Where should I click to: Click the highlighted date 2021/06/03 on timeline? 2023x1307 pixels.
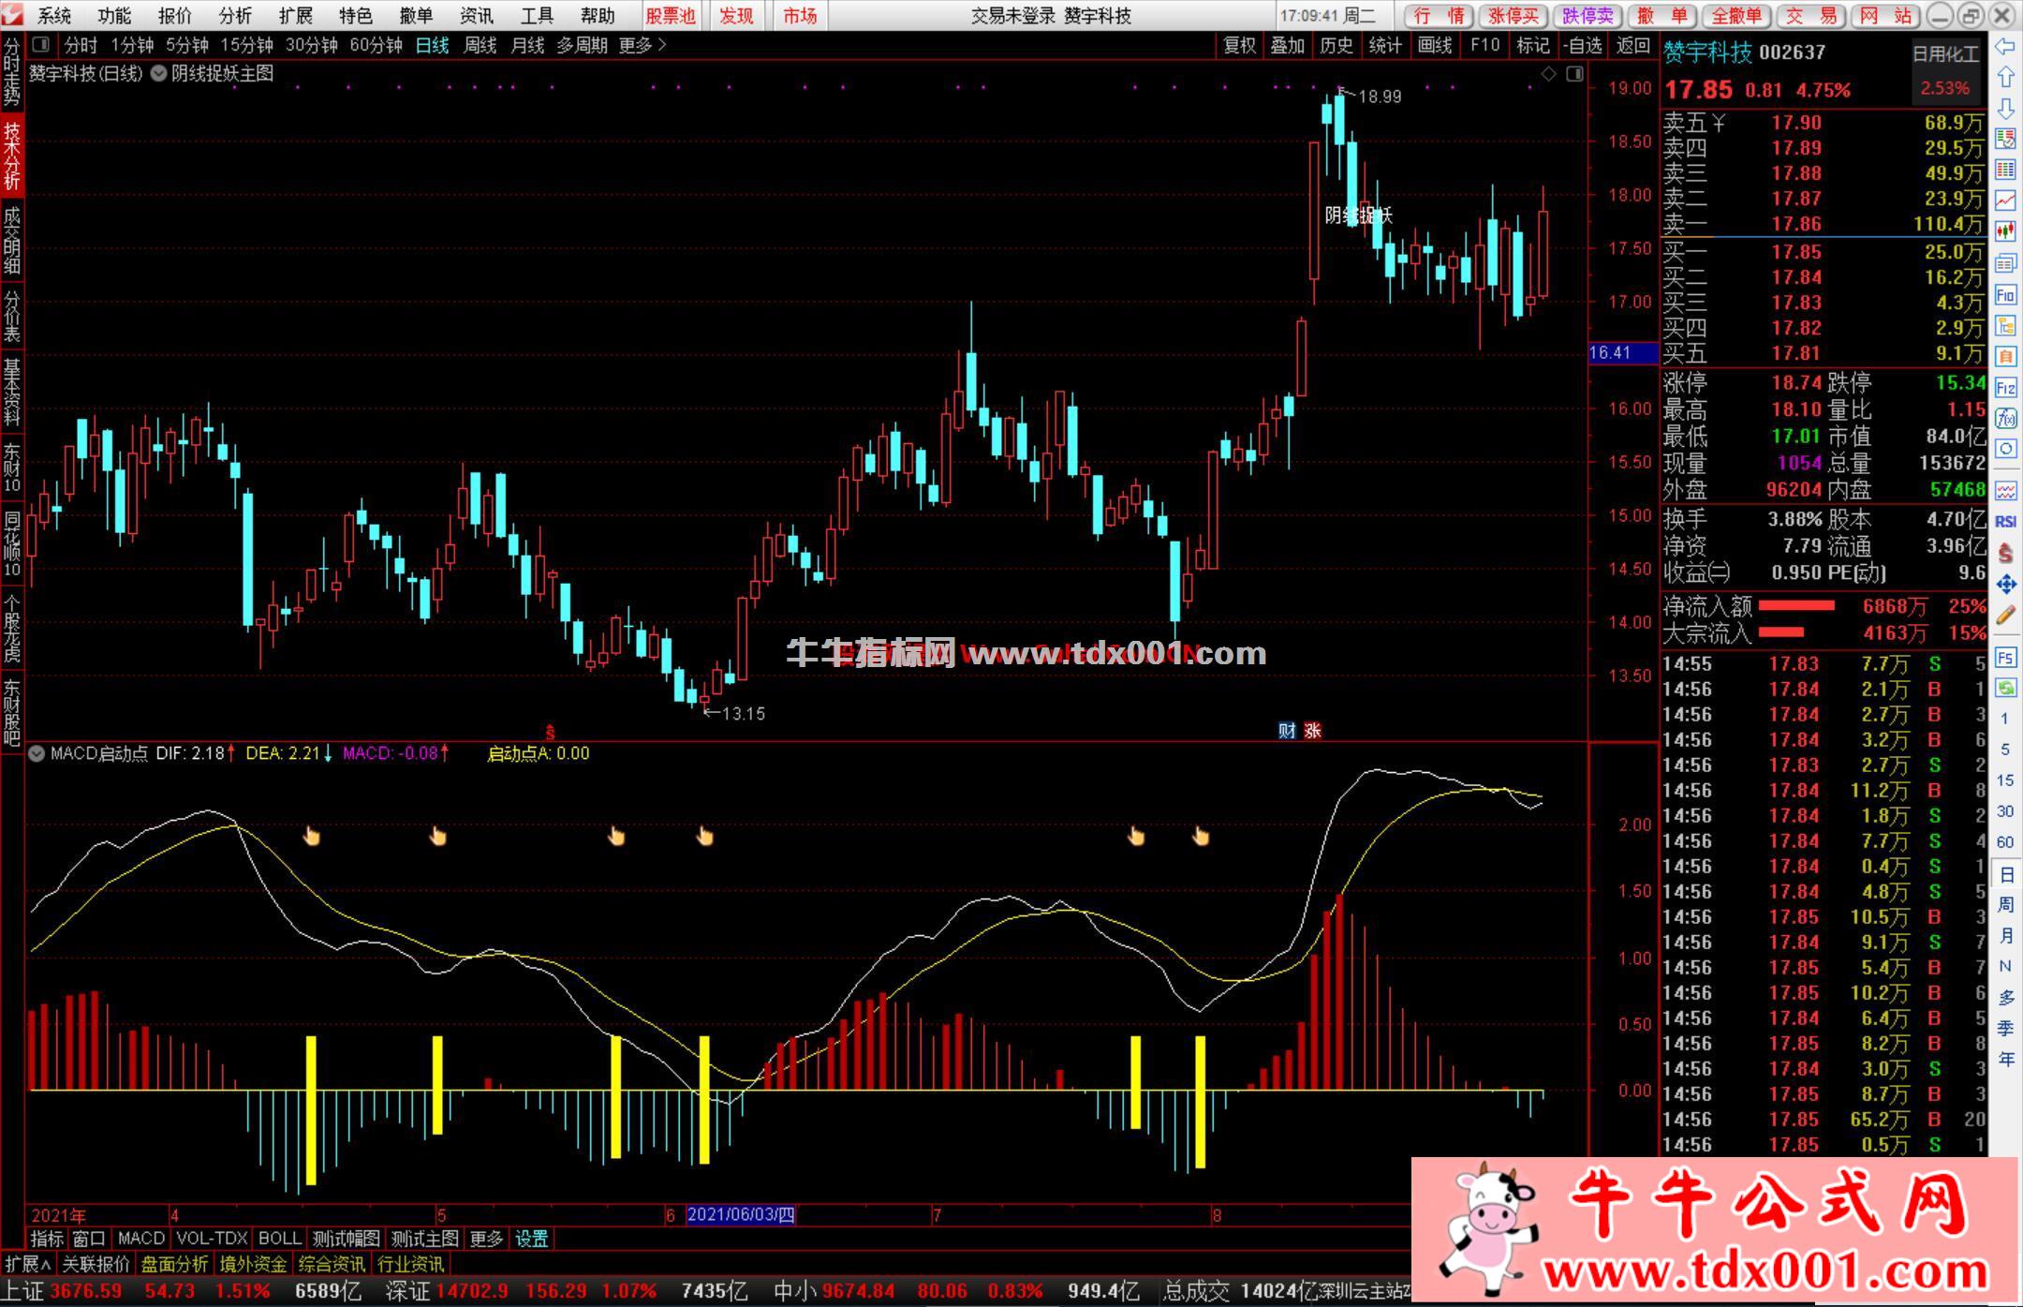741,1215
